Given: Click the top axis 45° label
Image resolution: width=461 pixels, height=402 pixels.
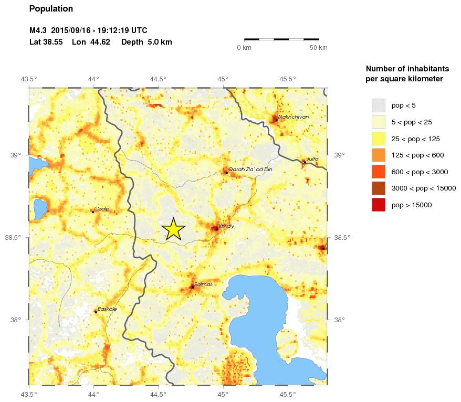Looking at the screenshot, I should pyautogui.click(x=223, y=79).
